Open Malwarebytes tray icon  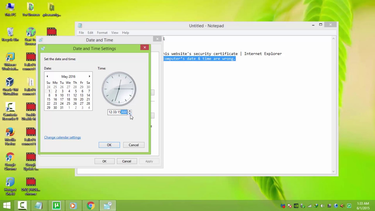tap(283, 206)
